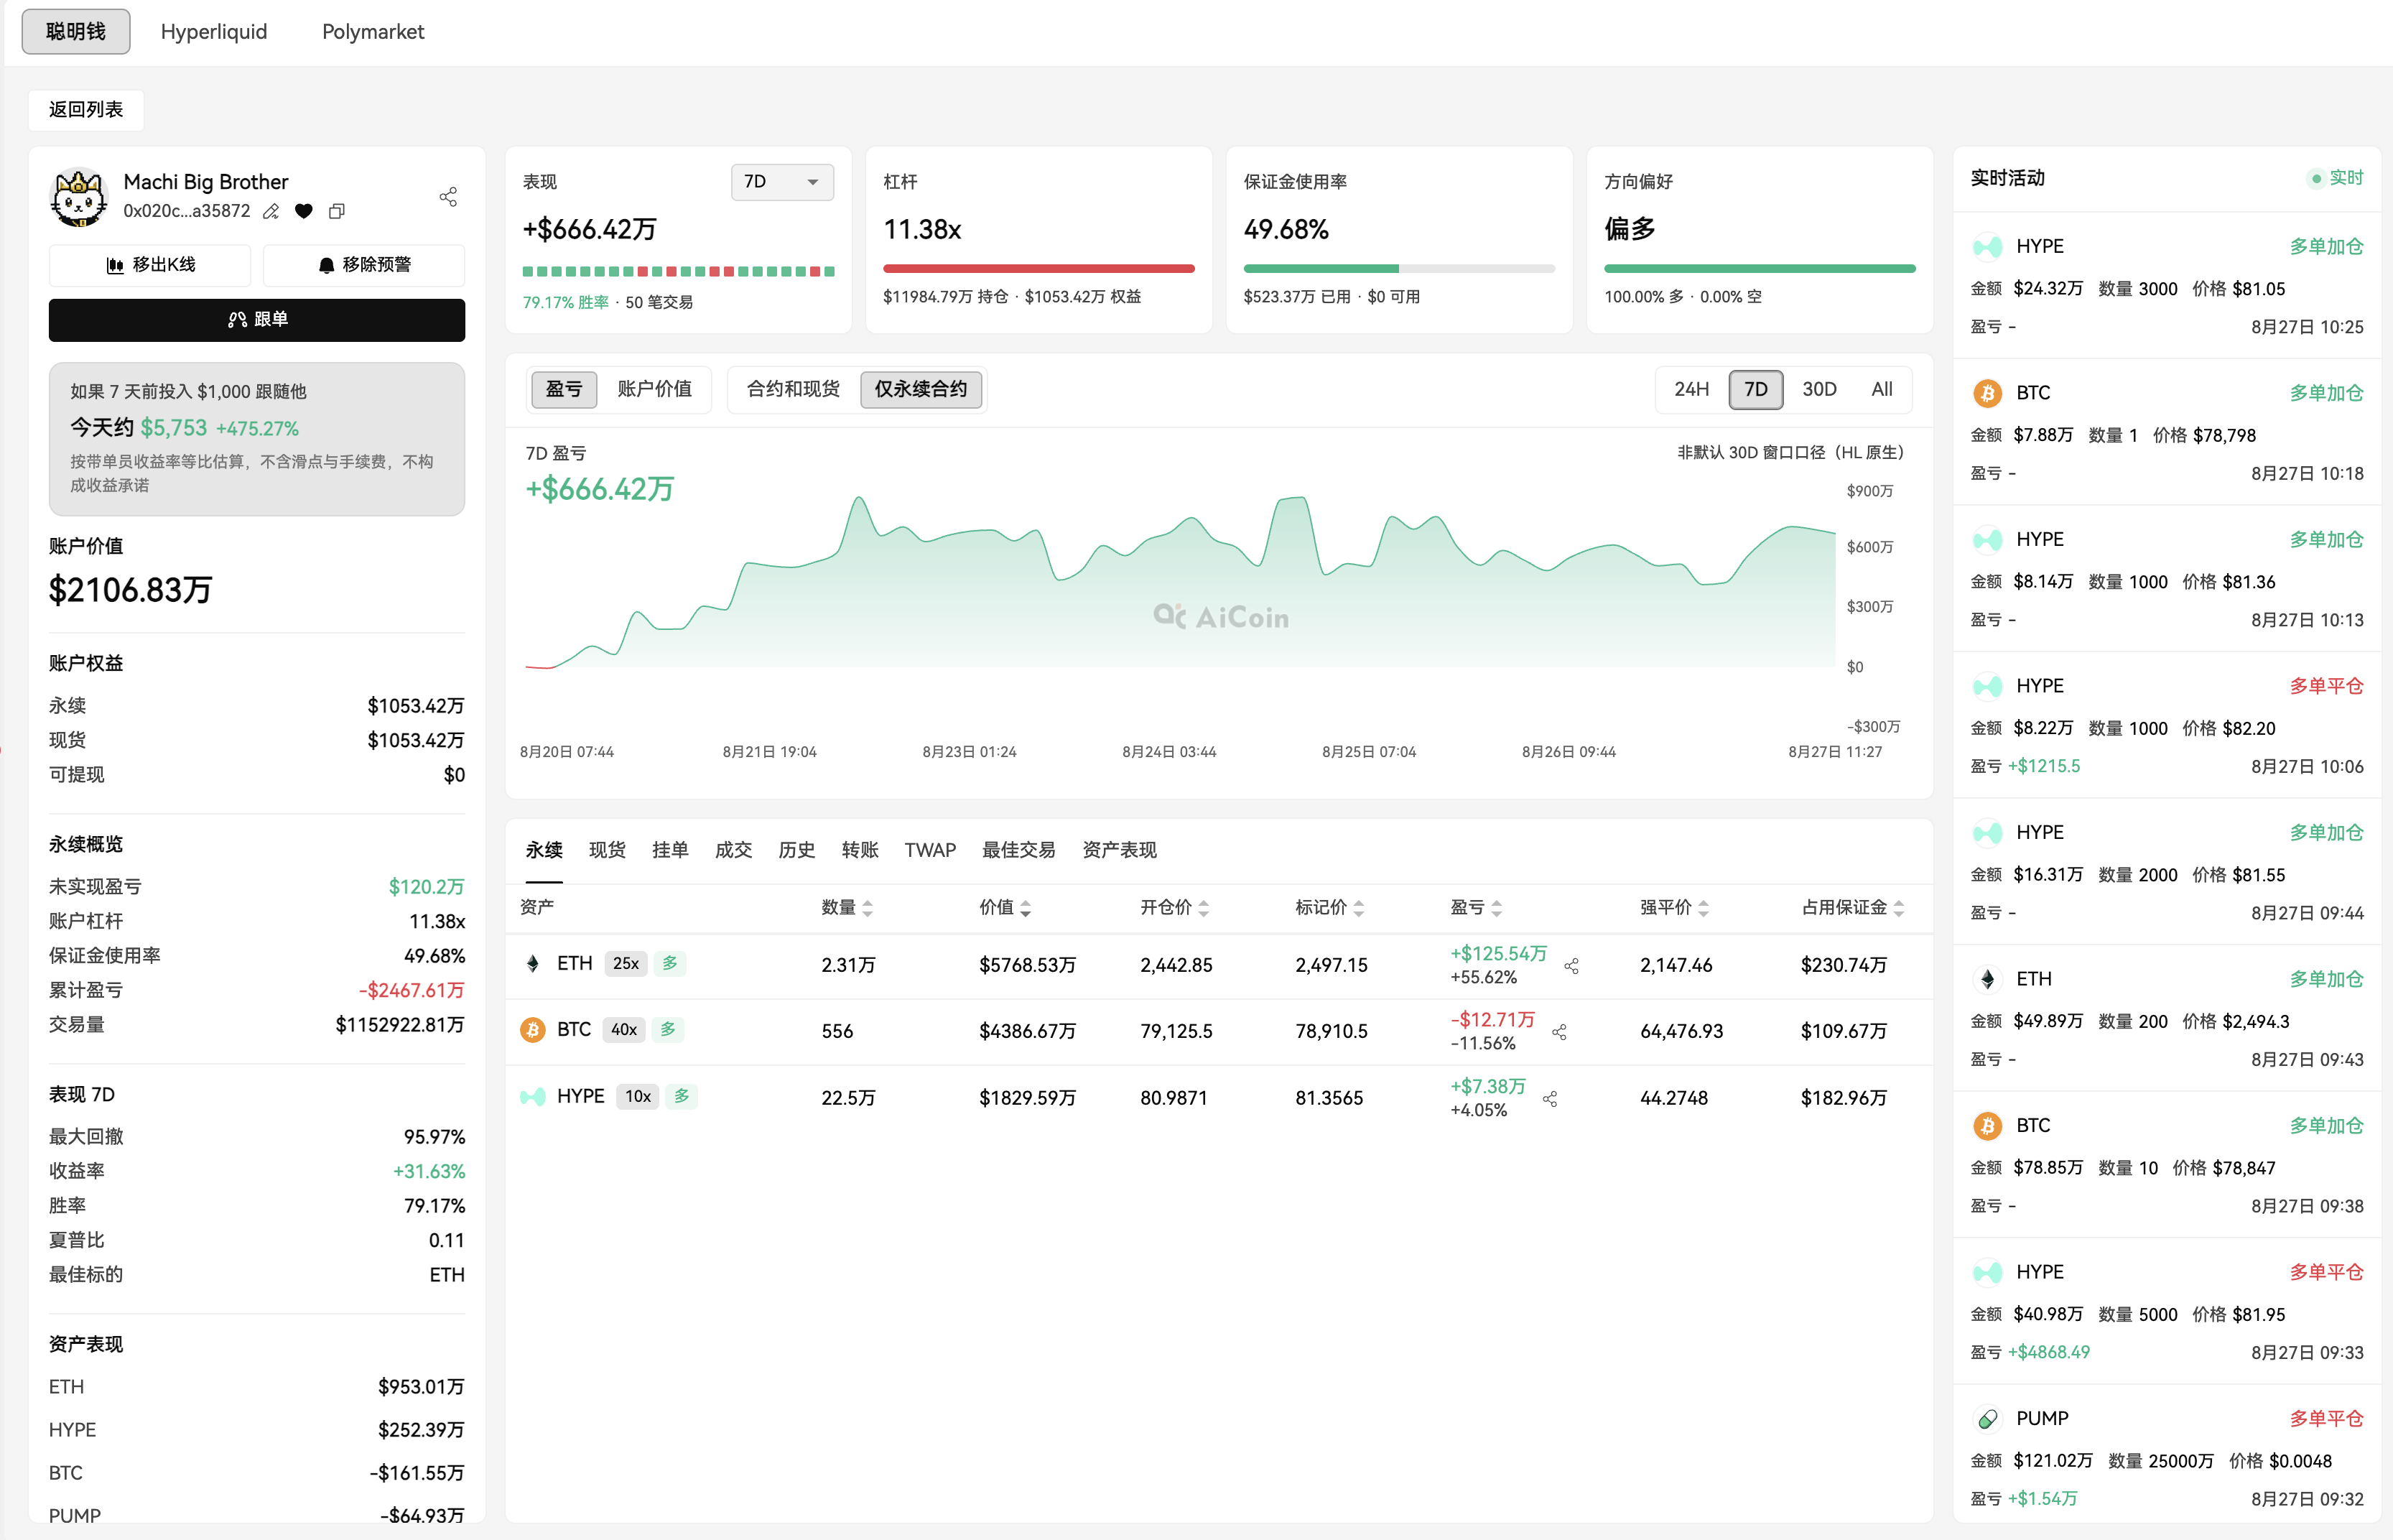Viewport: 2393px width, 1540px height.
Task: Click the black 跟单 copy-trade button
Action: coord(257,320)
